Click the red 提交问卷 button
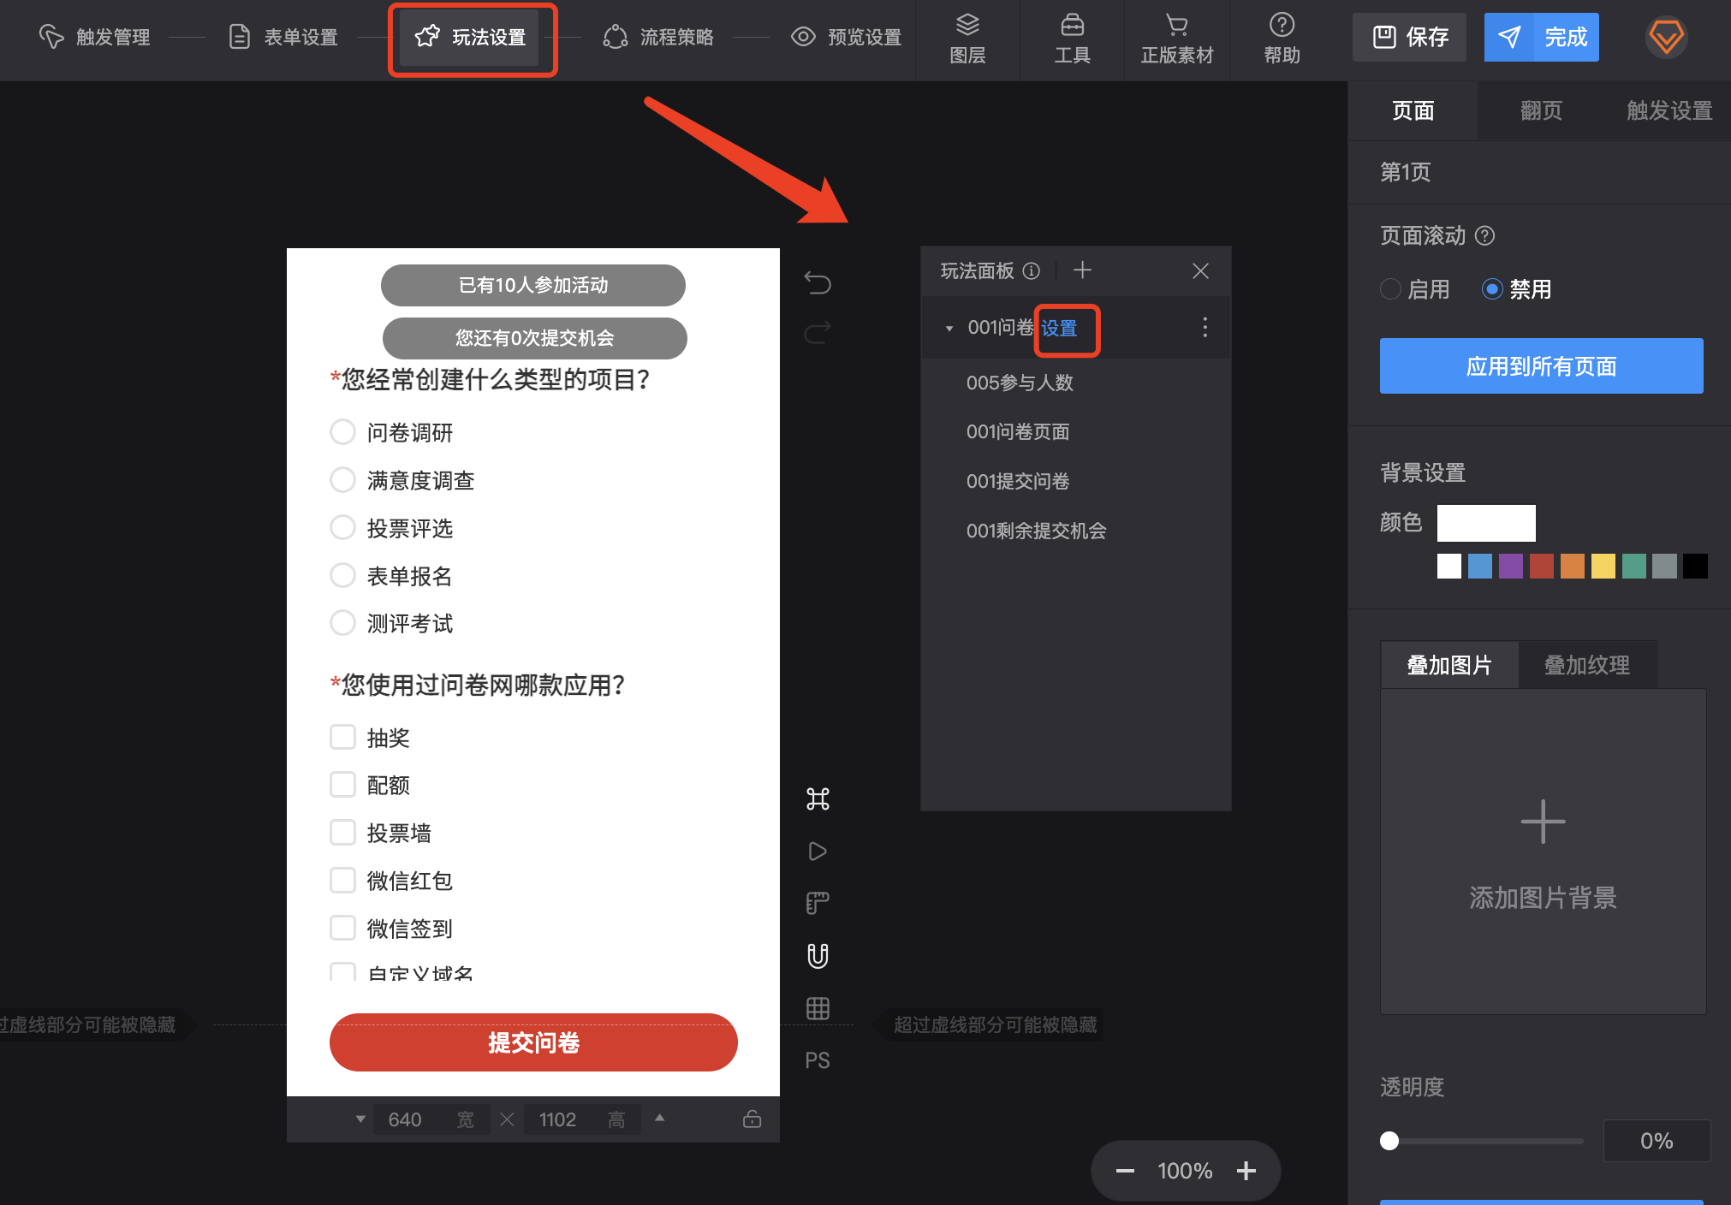Image resolution: width=1731 pixels, height=1205 pixels. [533, 1042]
